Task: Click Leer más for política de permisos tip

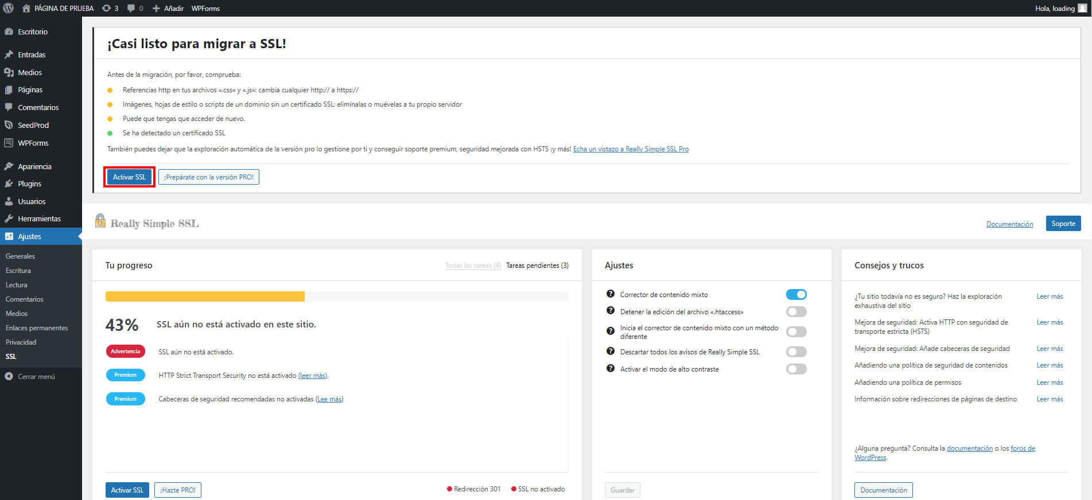Action: (1050, 382)
